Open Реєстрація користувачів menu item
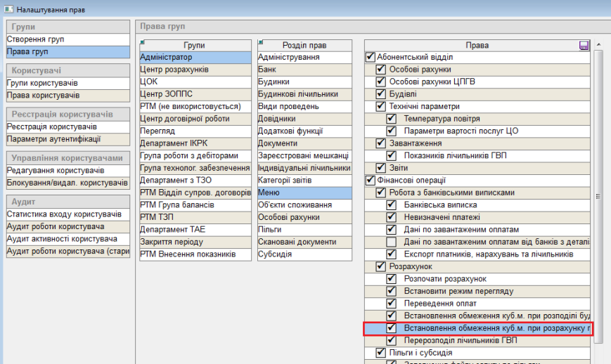Screen dimensions: 611x364 point(52,126)
